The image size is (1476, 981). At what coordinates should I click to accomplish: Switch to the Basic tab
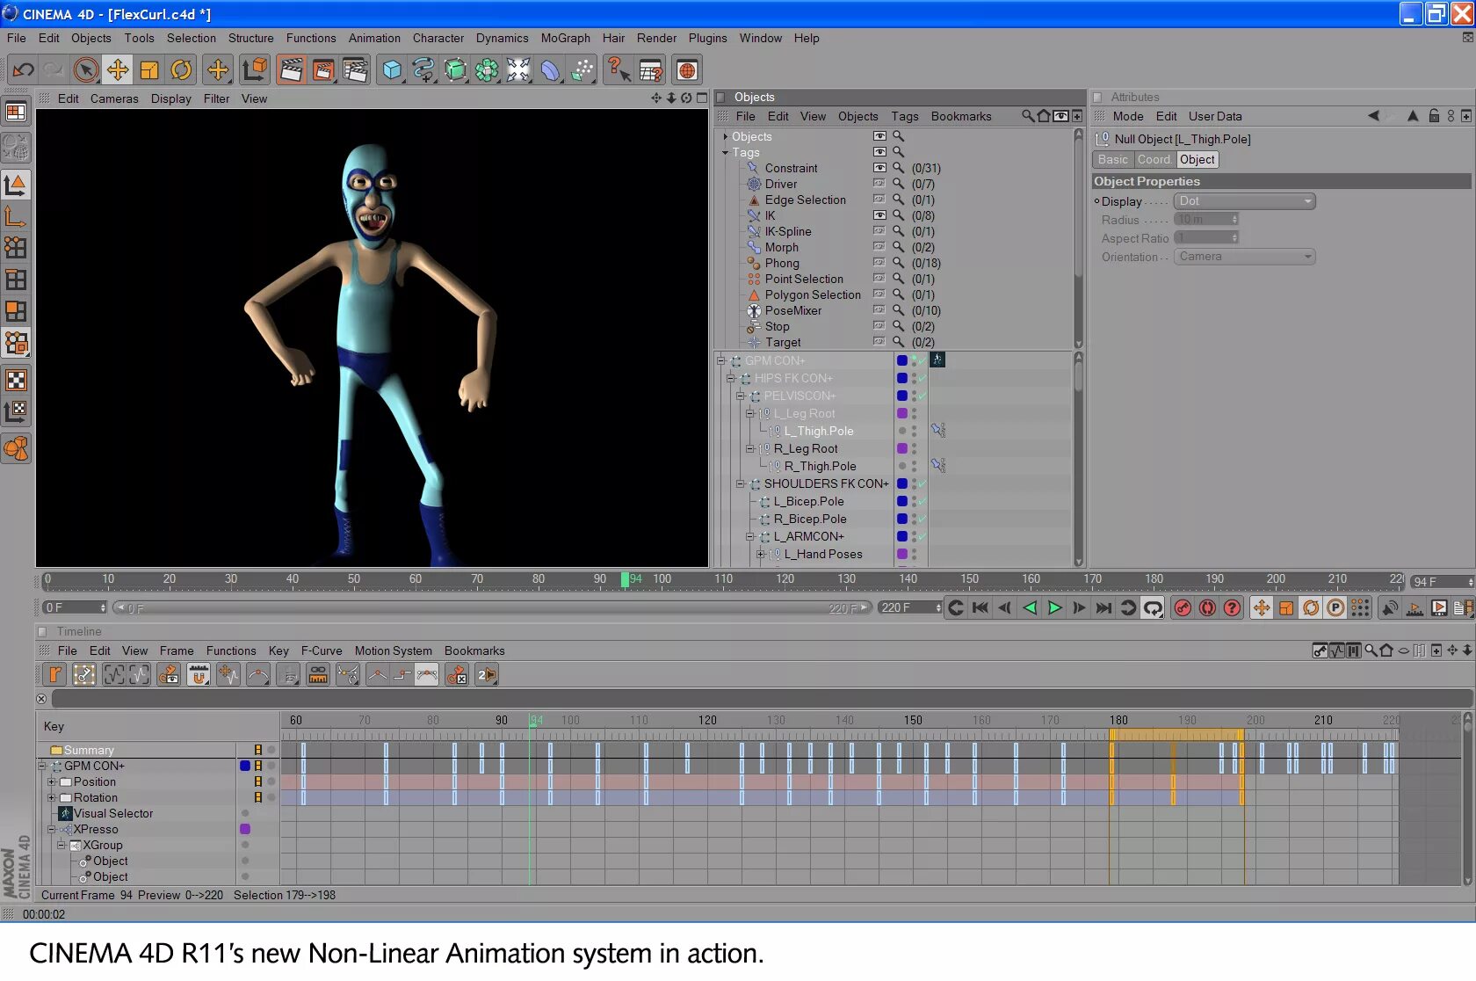click(x=1112, y=159)
